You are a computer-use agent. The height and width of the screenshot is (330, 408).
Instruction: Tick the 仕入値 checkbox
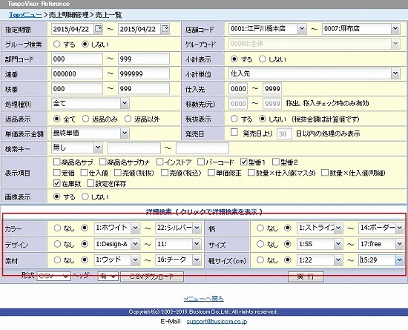[84, 172]
